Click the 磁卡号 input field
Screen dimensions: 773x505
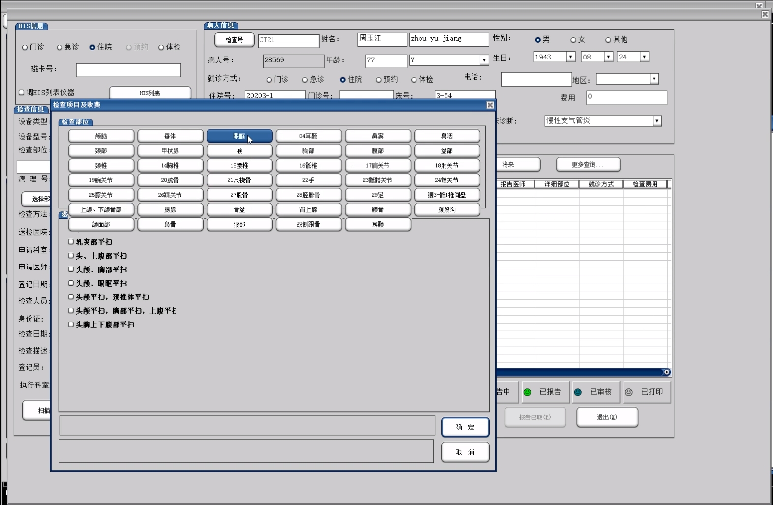(128, 70)
